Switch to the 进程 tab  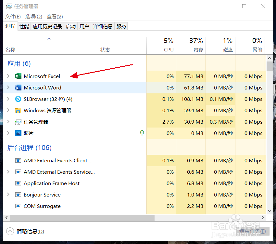coord(10,26)
